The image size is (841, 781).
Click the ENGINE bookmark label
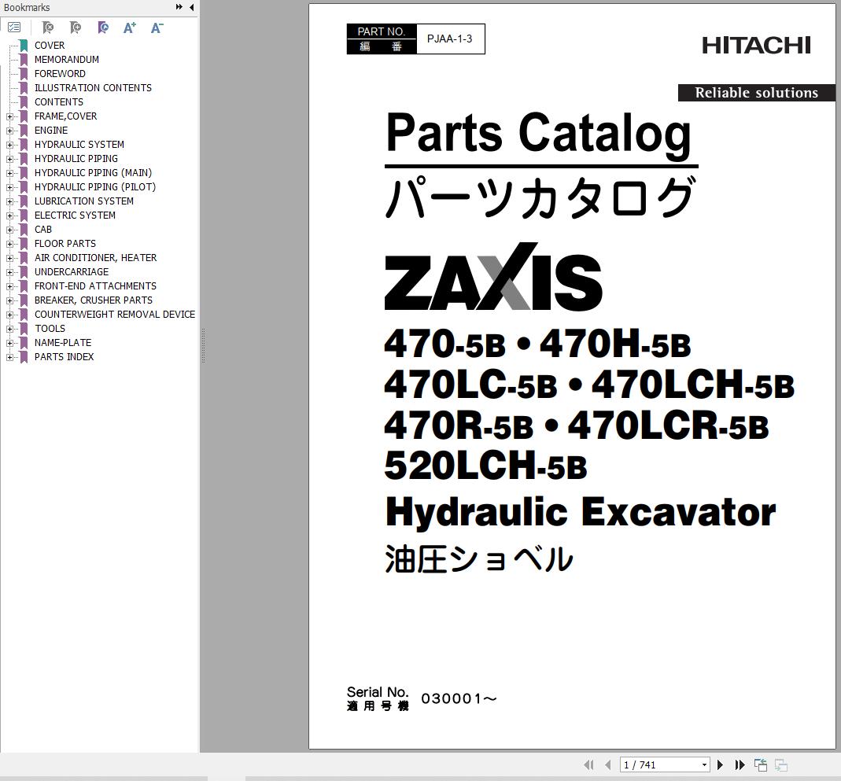(51, 131)
